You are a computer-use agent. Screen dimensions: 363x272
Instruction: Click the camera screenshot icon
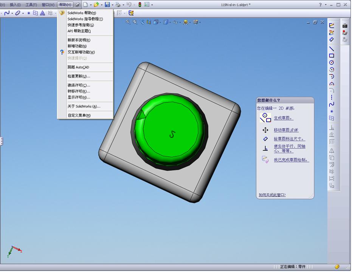click(x=345, y=26)
